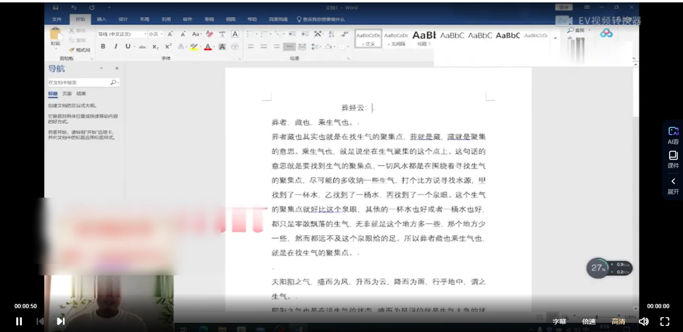Click the Character Border A icon

point(235,34)
